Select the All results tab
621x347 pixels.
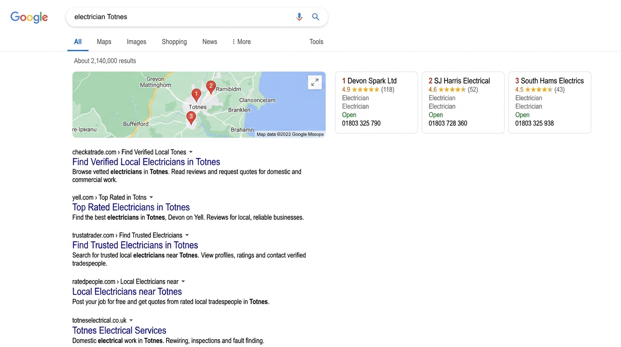pyautogui.click(x=78, y=42)
